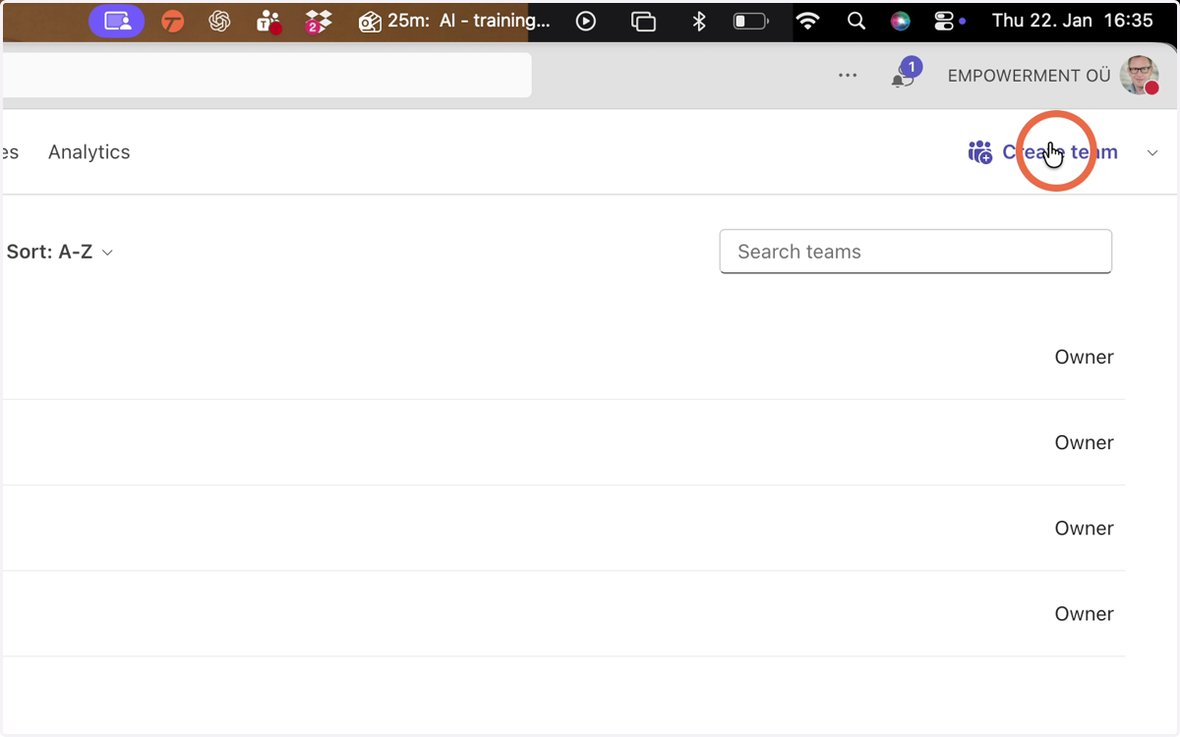This screenshot has height=737, width=1180.
Task: Open the Wi-Fi menu
Action: coord(808,21)
